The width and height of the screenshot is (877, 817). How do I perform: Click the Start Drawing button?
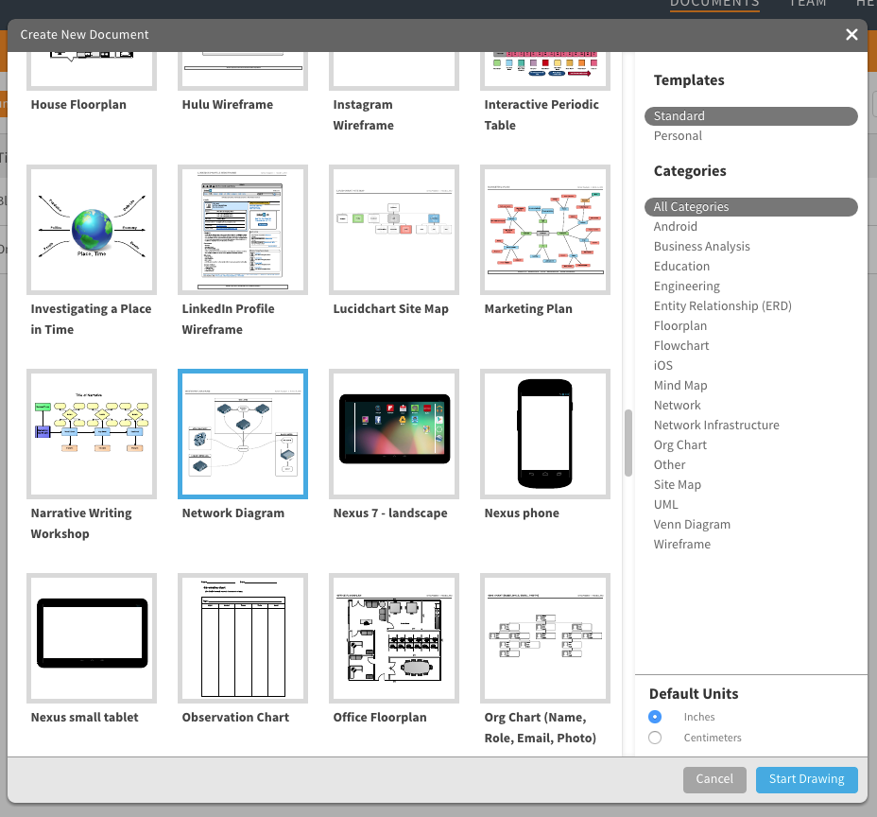pyautogui.click(x=806, y=779)
